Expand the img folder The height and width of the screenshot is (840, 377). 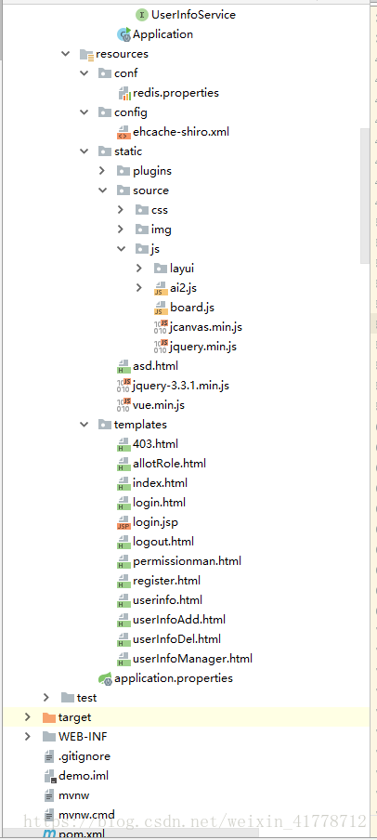pos(121,230)
